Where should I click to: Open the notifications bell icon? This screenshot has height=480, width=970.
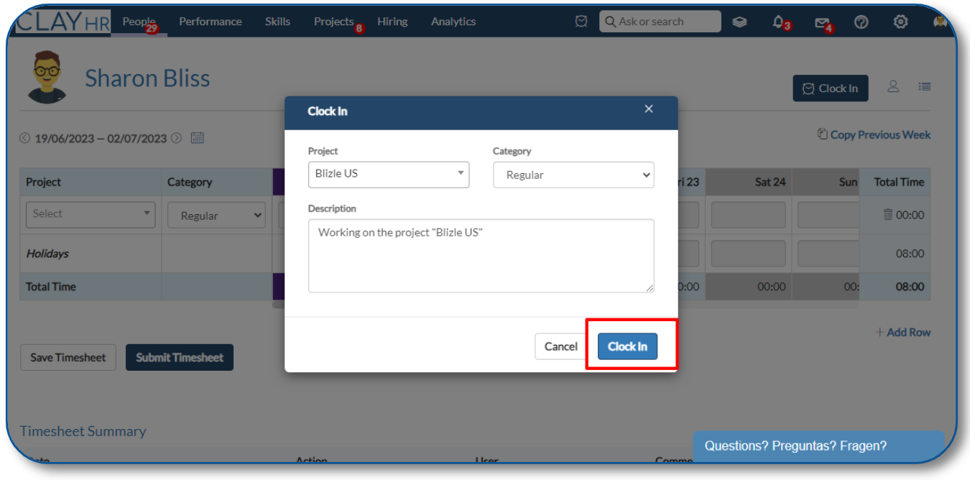pyautogui.click(x=778, y=22)
